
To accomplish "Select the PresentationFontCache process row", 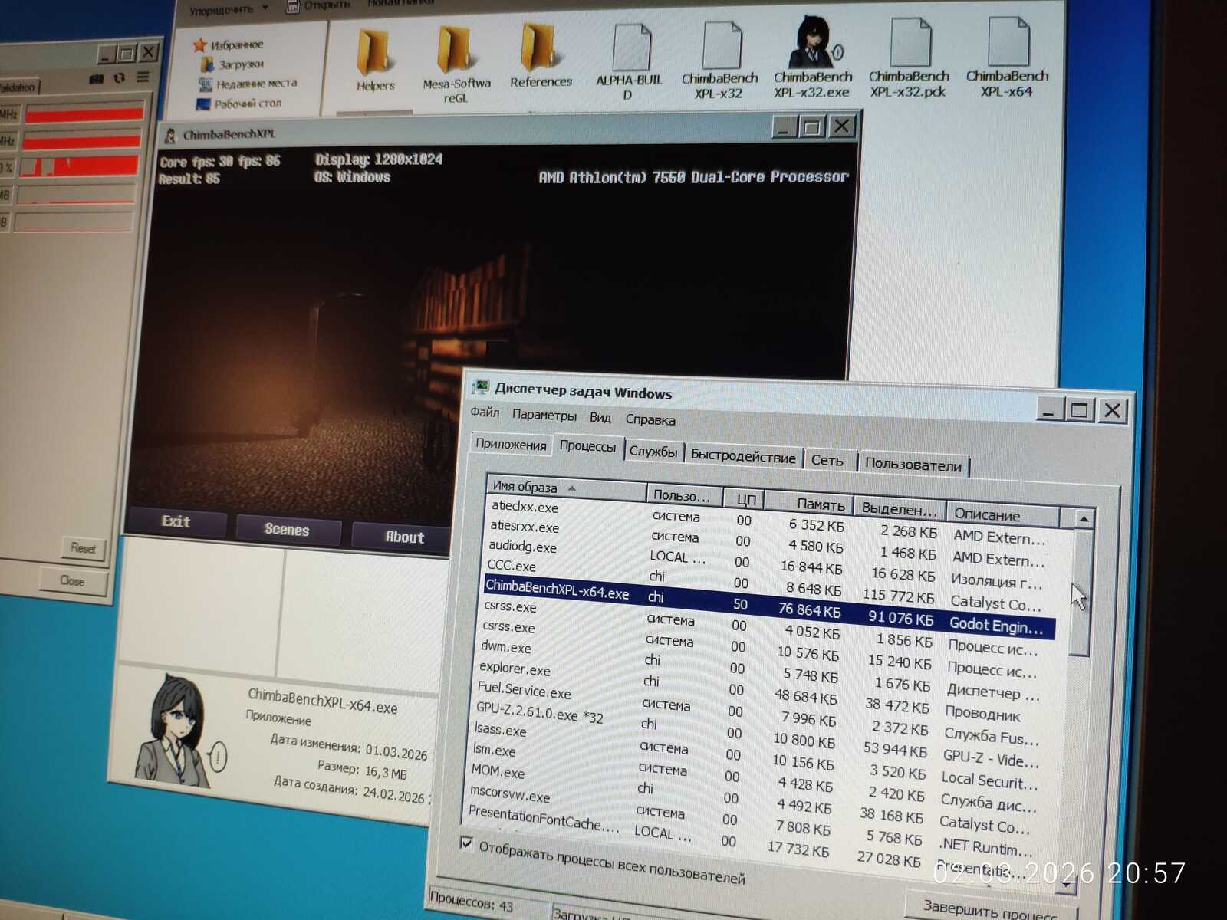I will 748,842.
